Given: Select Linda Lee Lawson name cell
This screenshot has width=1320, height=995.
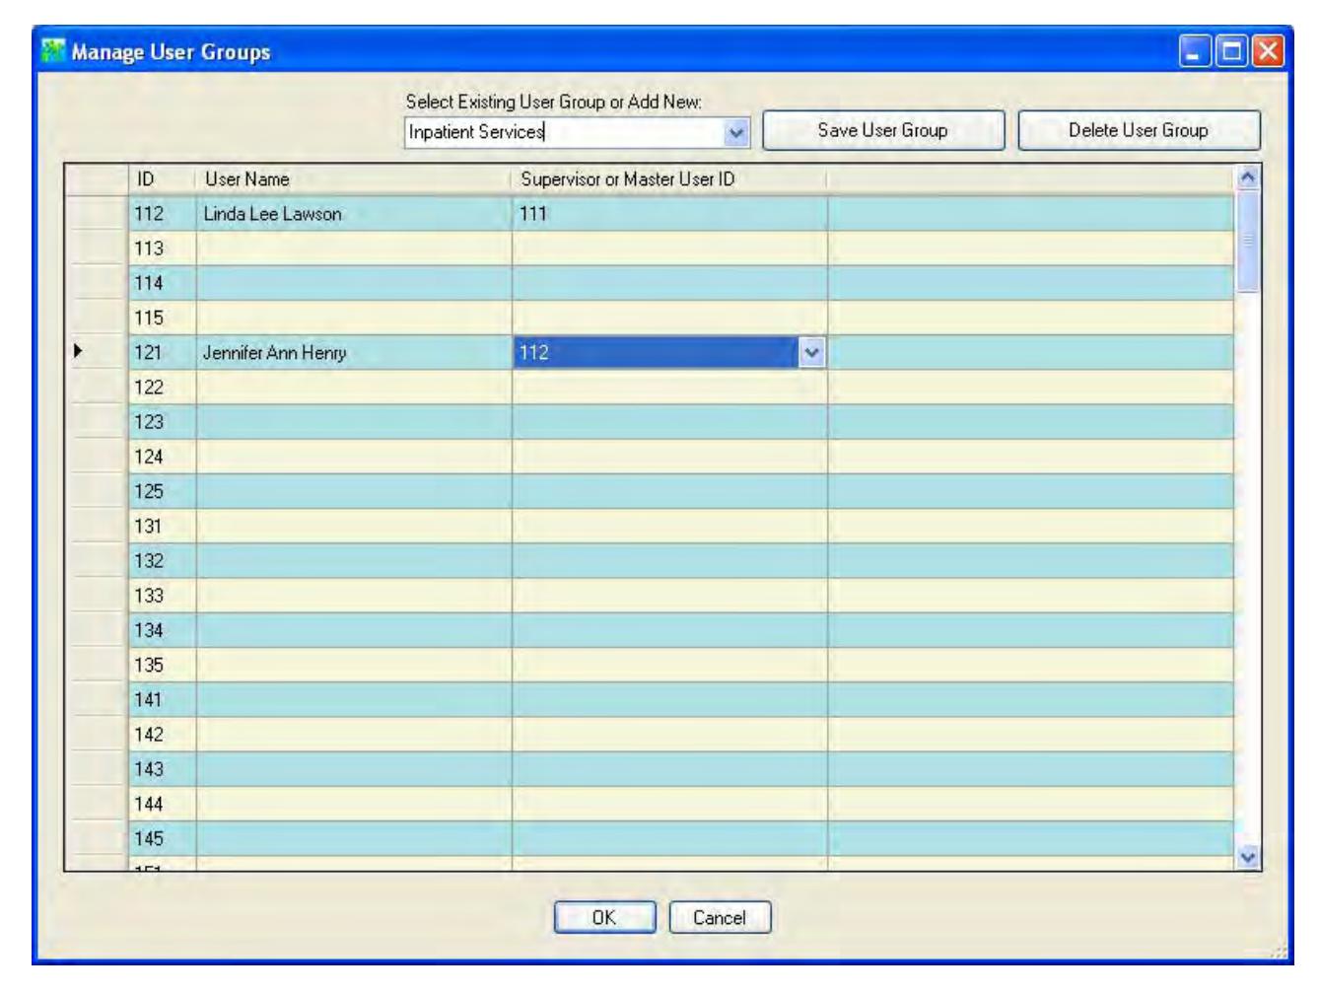Looking at the screenshot, I should 354,214.
